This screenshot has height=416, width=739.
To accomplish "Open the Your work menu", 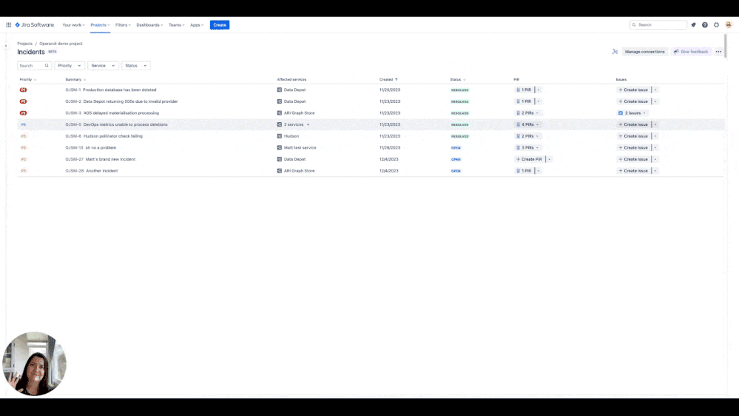I will [73, 25].
